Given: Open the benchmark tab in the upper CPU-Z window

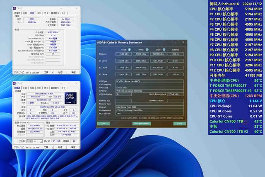Looking at the screenshot, I should [x=55, y=13].
